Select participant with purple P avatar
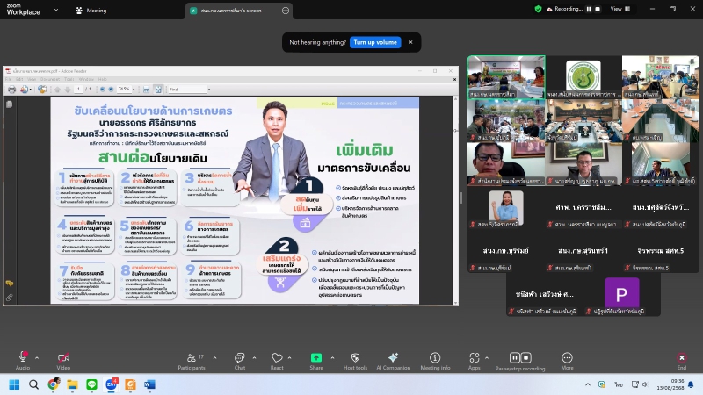 [621, 294]
